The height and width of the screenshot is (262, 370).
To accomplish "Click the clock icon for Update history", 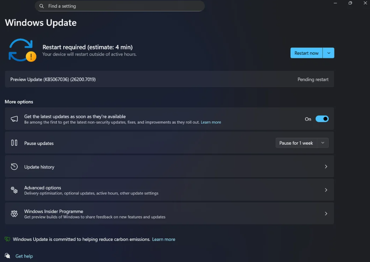I will [x=14, y=167].
